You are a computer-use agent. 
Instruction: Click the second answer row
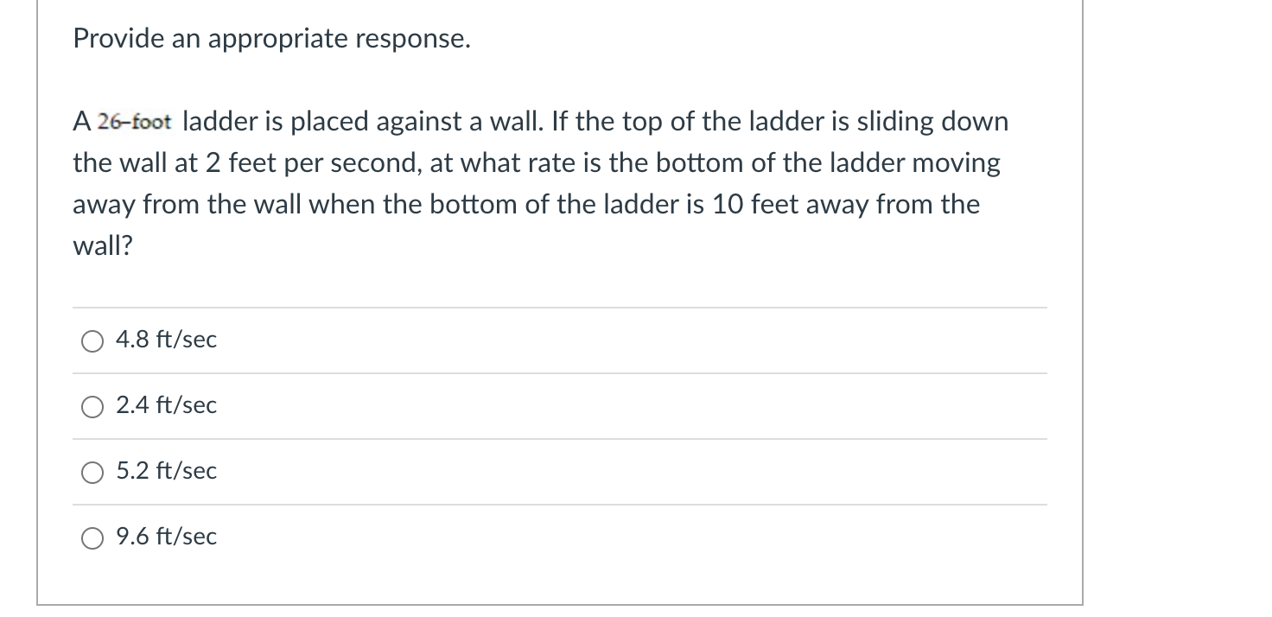[518, 406]
